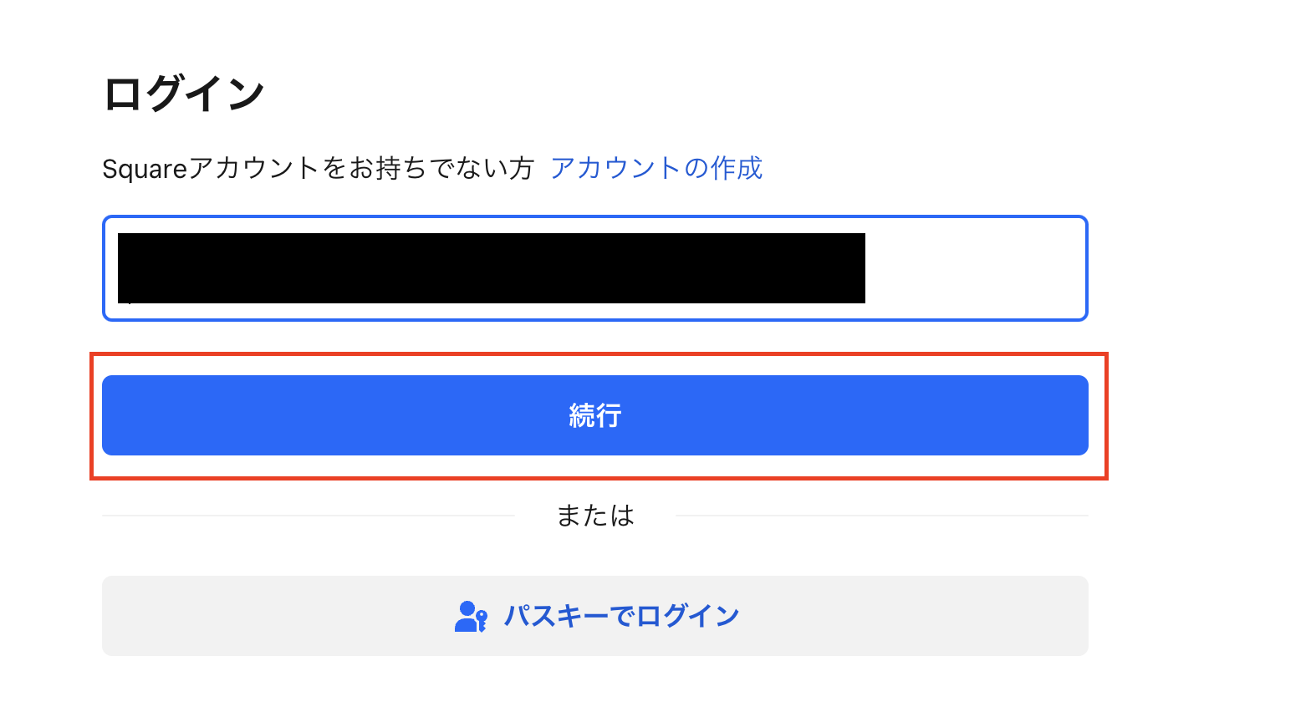The width and height of the screenshot is (1311, 717).
Task: Click the empty right side of email field
Action: [x=974, y=268]
